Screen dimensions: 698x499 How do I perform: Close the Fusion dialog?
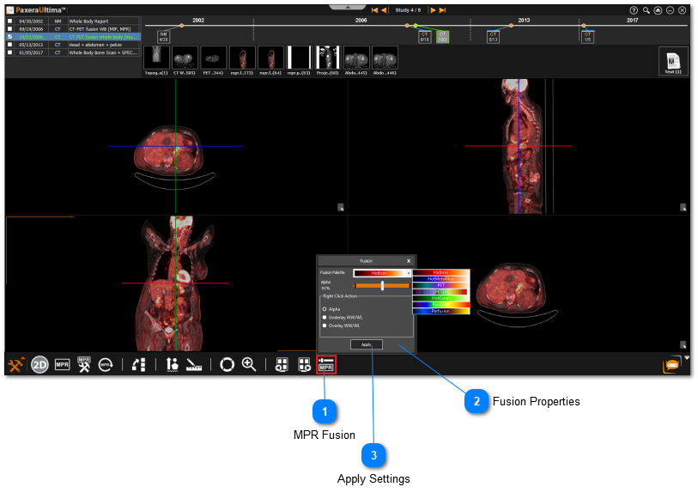point(409,261)
